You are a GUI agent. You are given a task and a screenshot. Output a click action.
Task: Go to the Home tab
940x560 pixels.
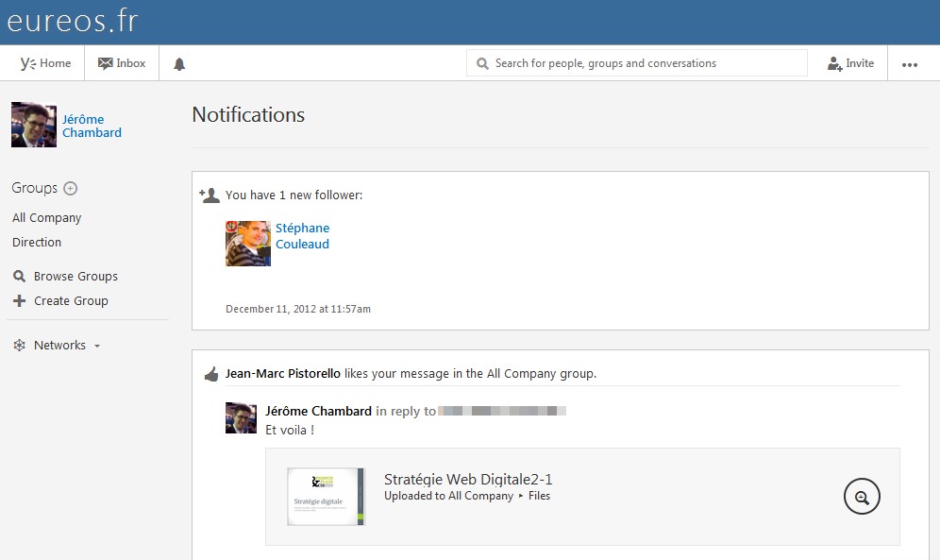click(x=45, y=63)
